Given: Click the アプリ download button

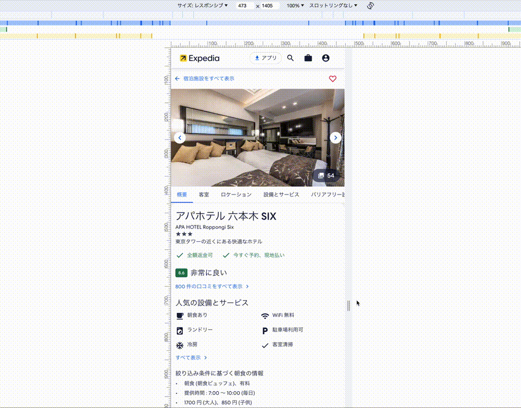Looking at the screenshot, I should tap(265, 58).
